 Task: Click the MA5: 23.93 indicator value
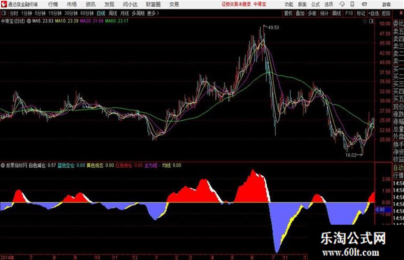pos(43,21)
